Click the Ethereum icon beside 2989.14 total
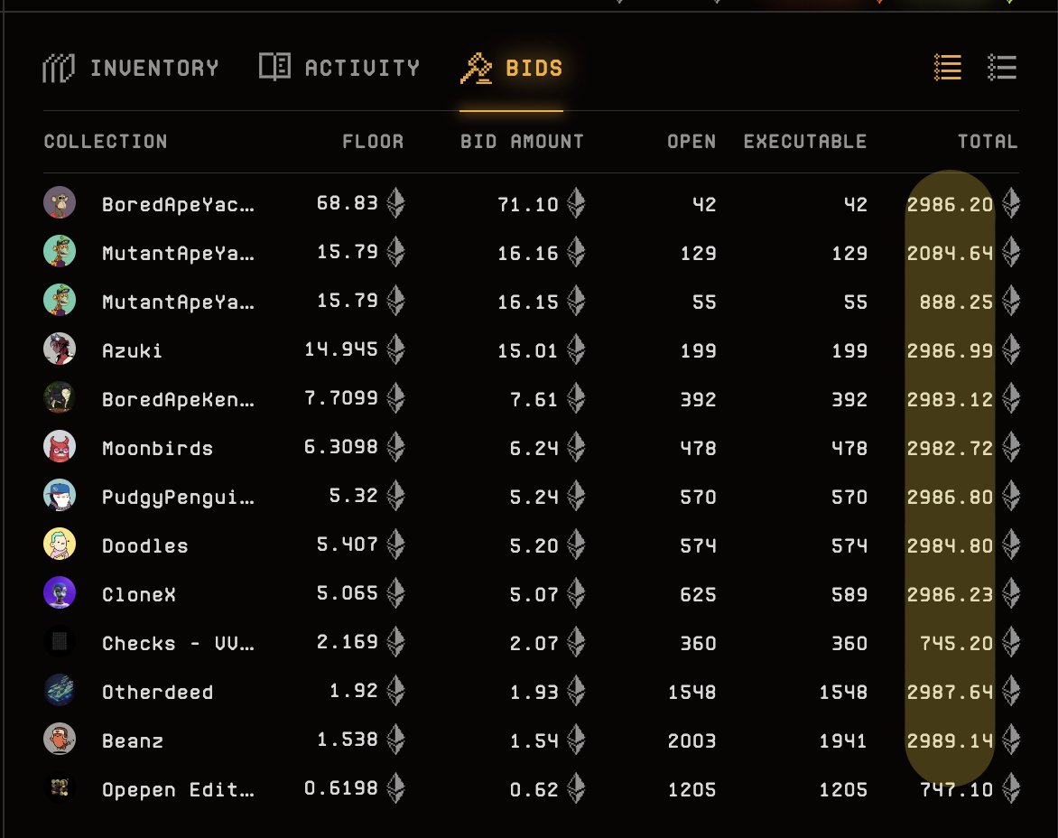This screenshot has height=838, width=1058. point(1011,740)
